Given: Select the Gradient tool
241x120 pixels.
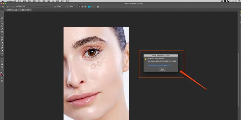Looking at the screenshot, I should [x=2, y=45].
